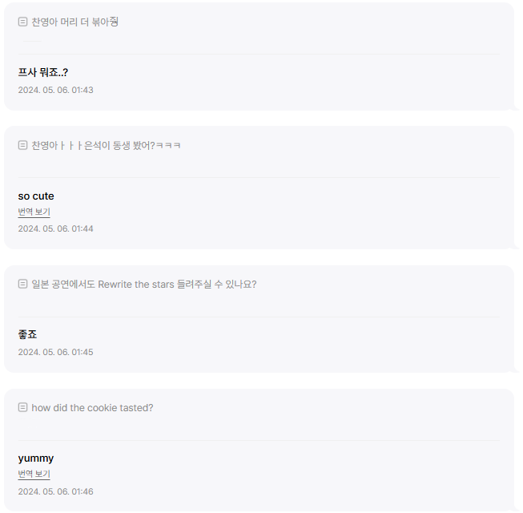Click the note icon beside cookie tasted question

(x=22, y=408)
